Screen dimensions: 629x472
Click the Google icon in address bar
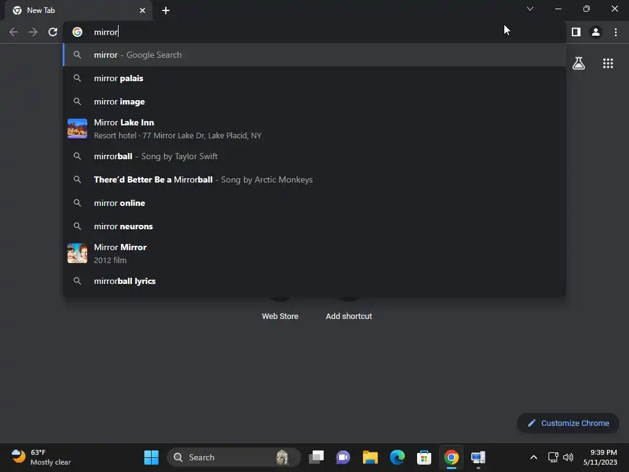[77, 32]
